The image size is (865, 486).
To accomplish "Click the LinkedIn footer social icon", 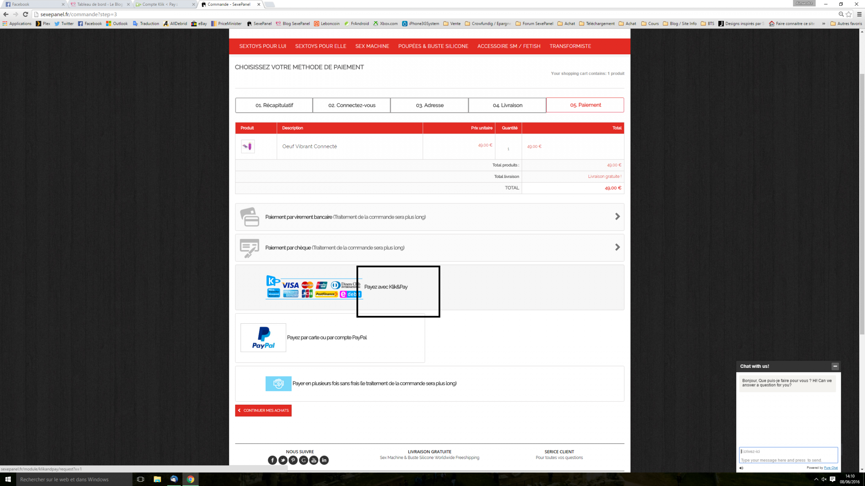I will (324, 460).
